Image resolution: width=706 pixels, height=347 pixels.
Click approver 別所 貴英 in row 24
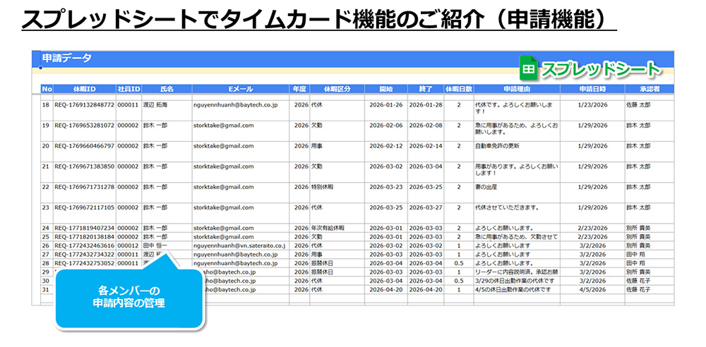pyautogui.click(x=638, y=229)
